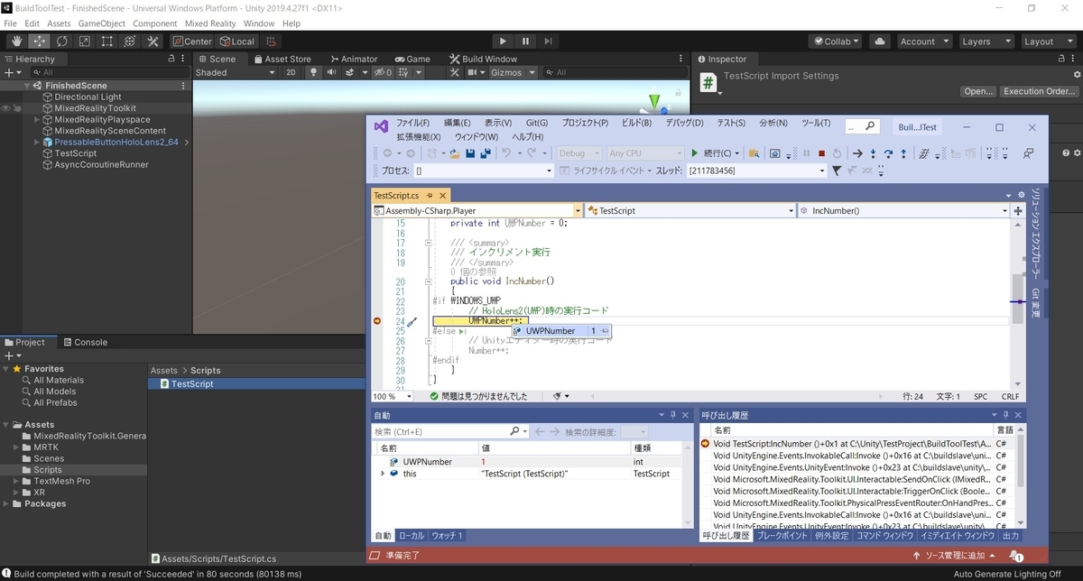Click Undo icon in Visual Studio toolbar

click(507, 153)
